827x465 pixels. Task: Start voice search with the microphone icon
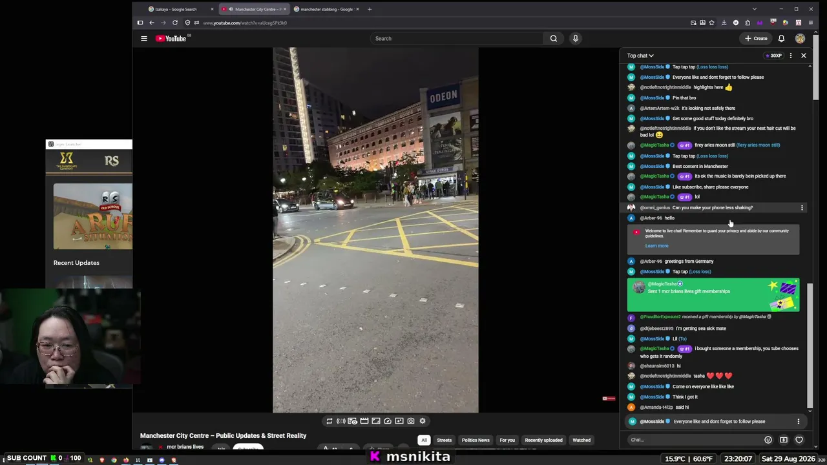click(x=576, y=39)
